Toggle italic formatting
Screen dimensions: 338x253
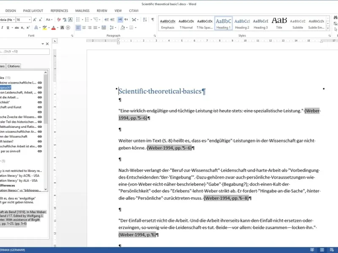point(2,28)
